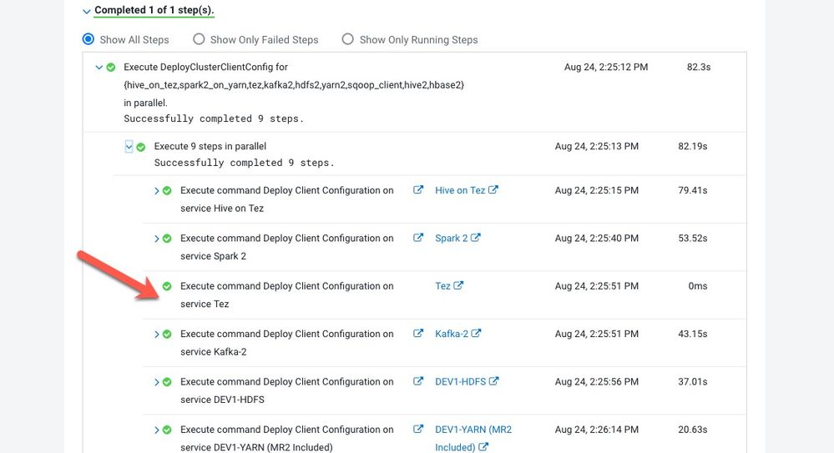Click green success icon of 9 parallel steps
The height and width of the screenshot is (453, 834).
[x=141, y=148]
